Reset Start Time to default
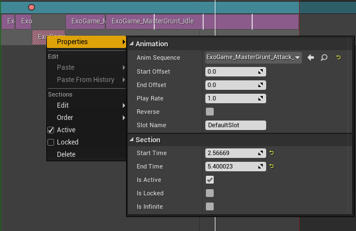 click(x=272, y=153)
